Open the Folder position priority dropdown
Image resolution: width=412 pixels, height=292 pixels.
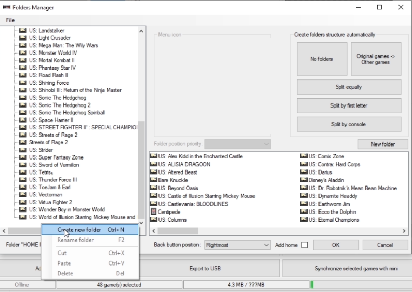pos(237,144)
